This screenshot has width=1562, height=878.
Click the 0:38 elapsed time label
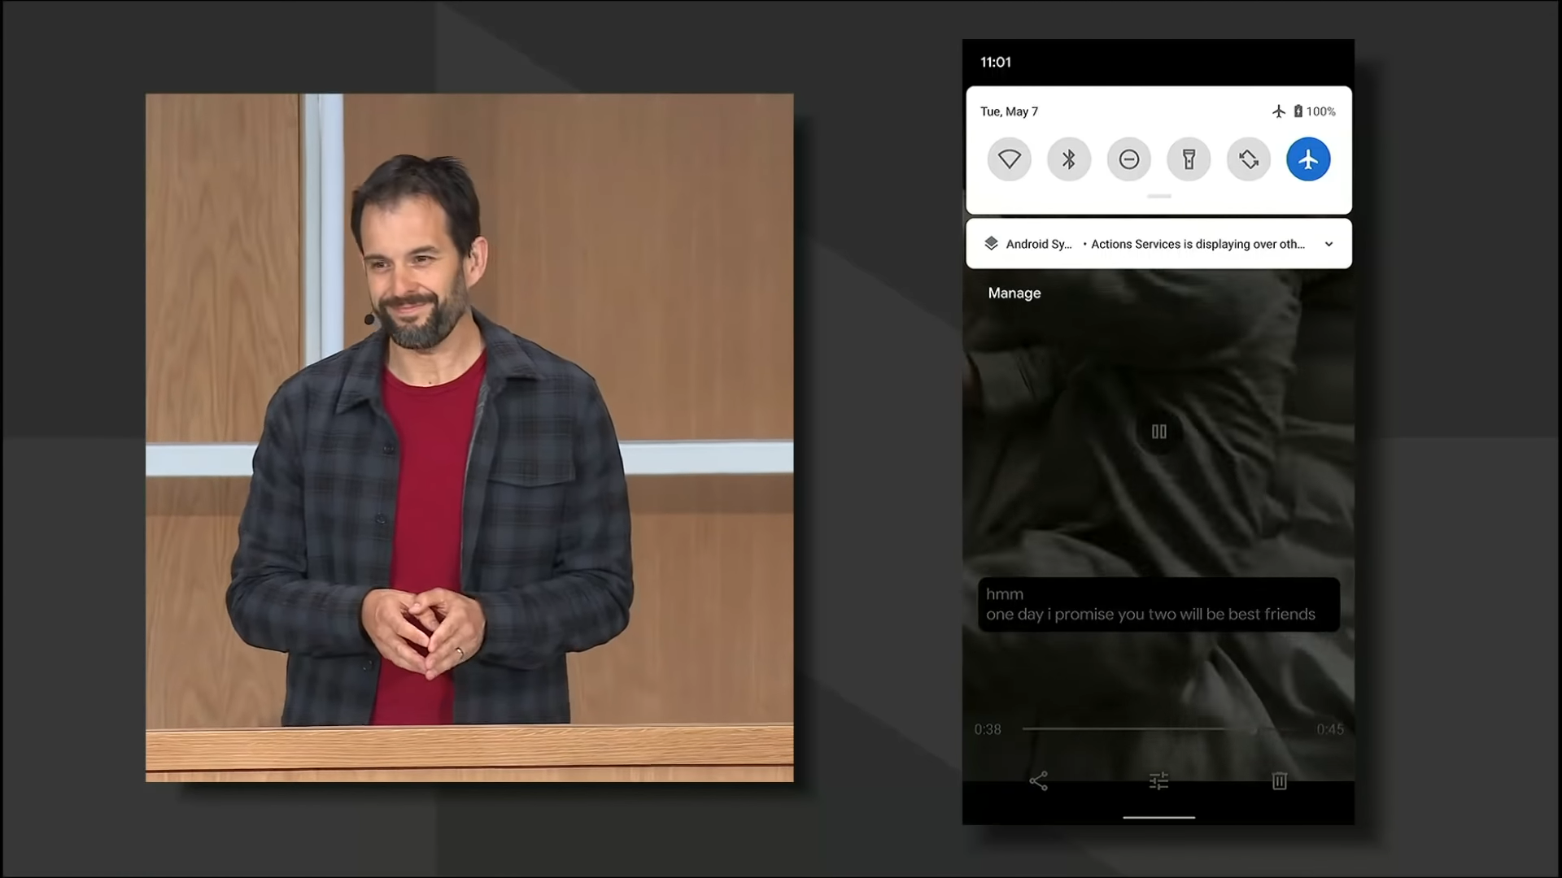(988, 729)
